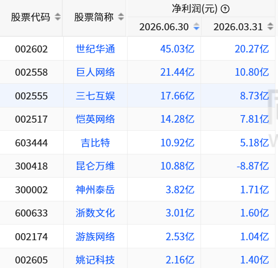Click the 10.88亿 net profit value
Screen dimensions: 278x268
coord(177,166)
